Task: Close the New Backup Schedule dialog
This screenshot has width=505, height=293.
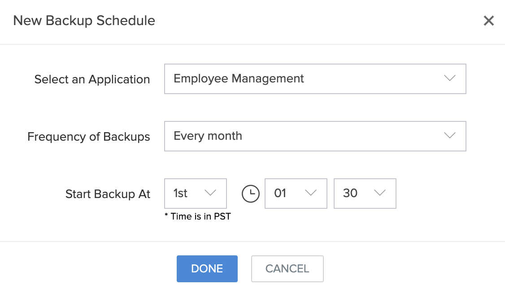Action: tap(488, 21)
